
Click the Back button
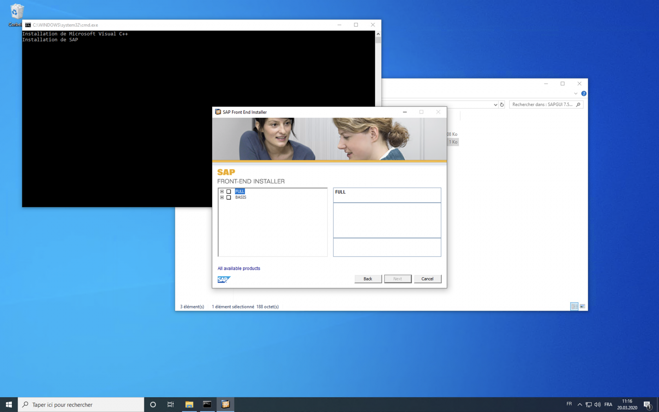[x=368, y=279]
